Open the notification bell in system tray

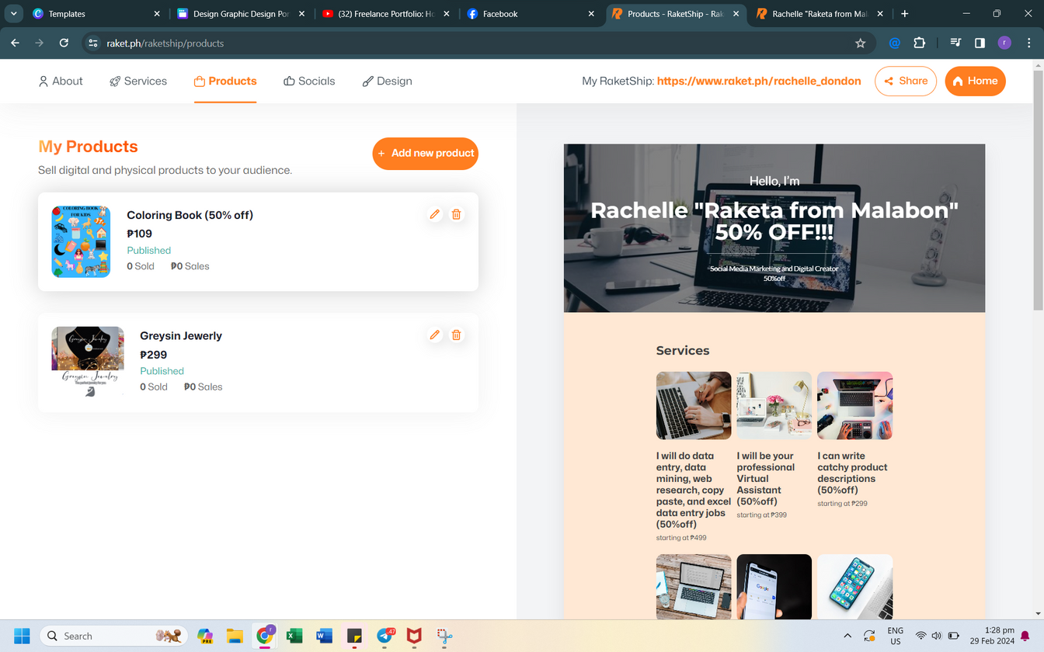coord(1025,636)
